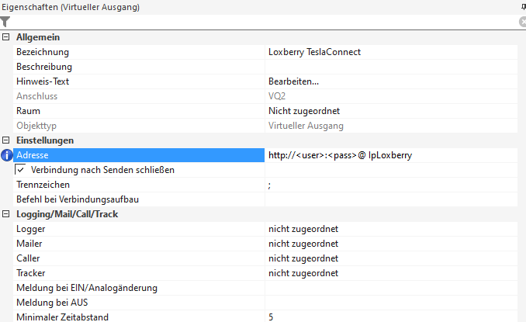
Task: Click the Virtueller Ausgang Objekttyp value
Action: [x=306, y=126]
